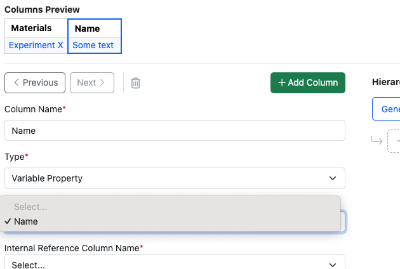Open the Experiment X link
Screen dimensions: 400x269
pos(36,45)
